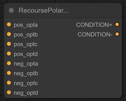Click the neg_opta input socket dot
The image size is (126, 101).
pos(9,63)
